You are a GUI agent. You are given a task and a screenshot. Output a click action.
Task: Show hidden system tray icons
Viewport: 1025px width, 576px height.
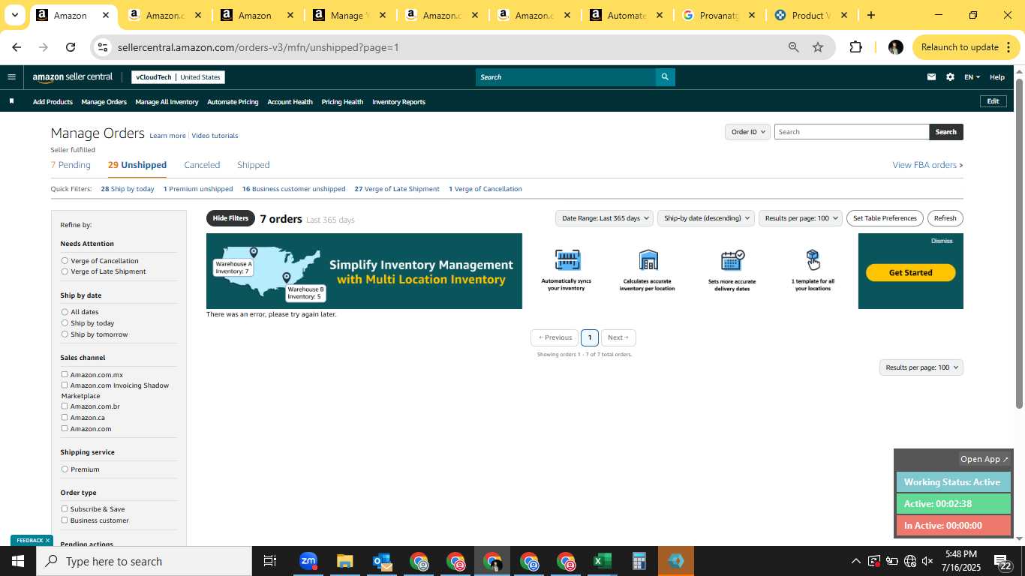click(x=855, y=561)
